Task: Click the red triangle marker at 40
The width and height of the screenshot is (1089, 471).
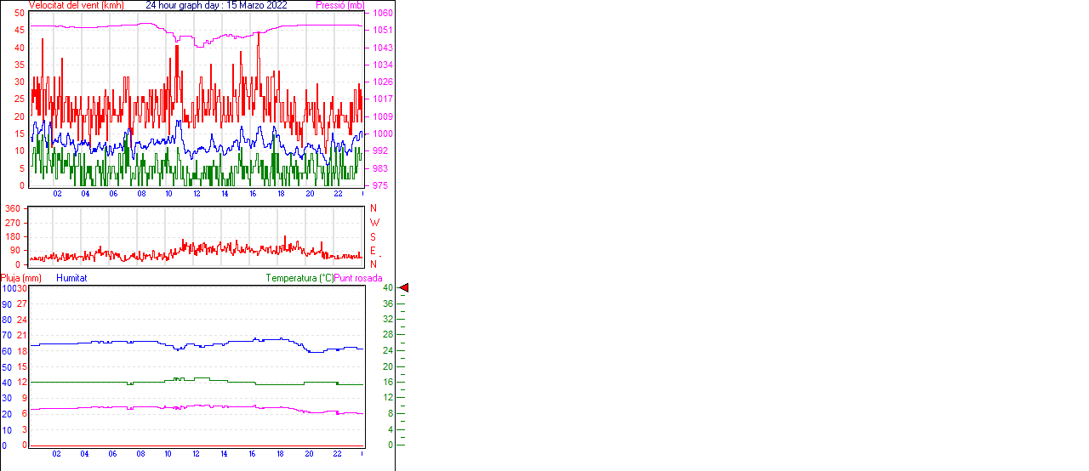Action: (x=404, y=288)
